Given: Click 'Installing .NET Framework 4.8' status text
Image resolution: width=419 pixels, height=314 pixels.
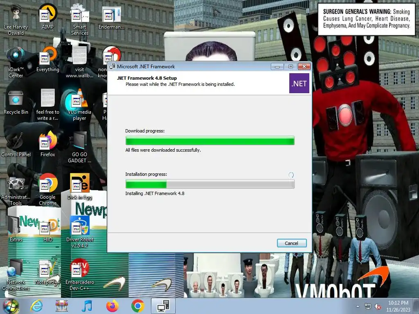Looking at the screenshot, I should (155, 193).
